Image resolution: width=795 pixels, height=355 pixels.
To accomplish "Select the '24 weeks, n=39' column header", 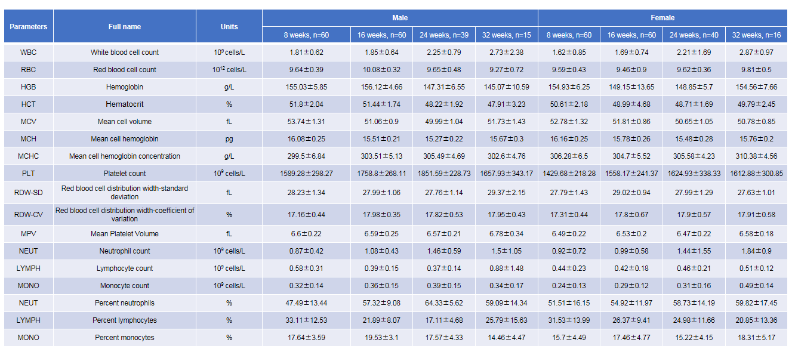I will [x=444, y=35].
